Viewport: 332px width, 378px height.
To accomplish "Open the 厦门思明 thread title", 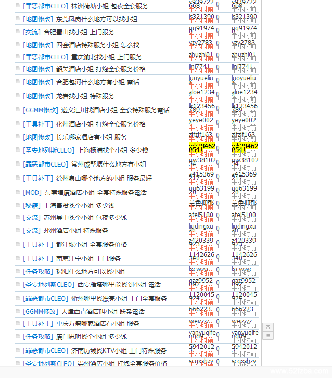I will [x=91, y=337].
